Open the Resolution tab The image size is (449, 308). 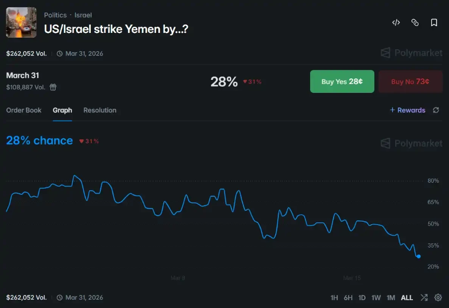pos(100,110)
